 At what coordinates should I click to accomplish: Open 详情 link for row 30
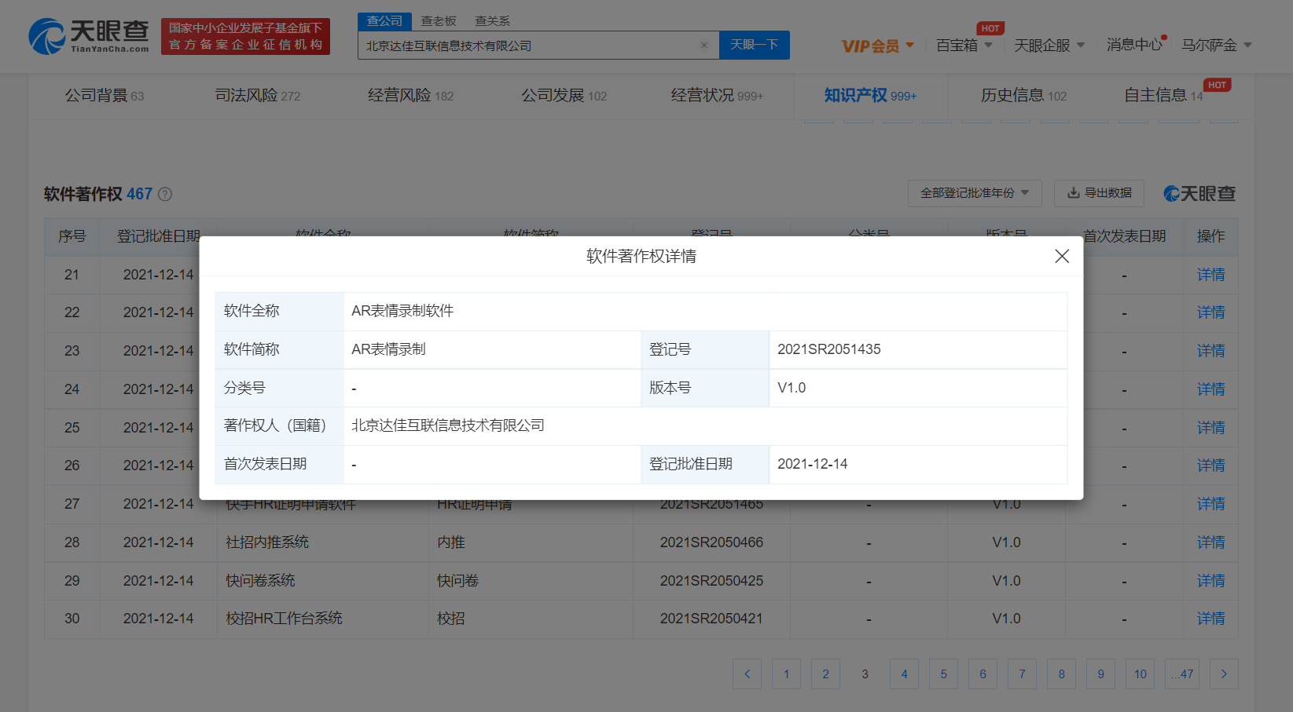click(1210, 619)
